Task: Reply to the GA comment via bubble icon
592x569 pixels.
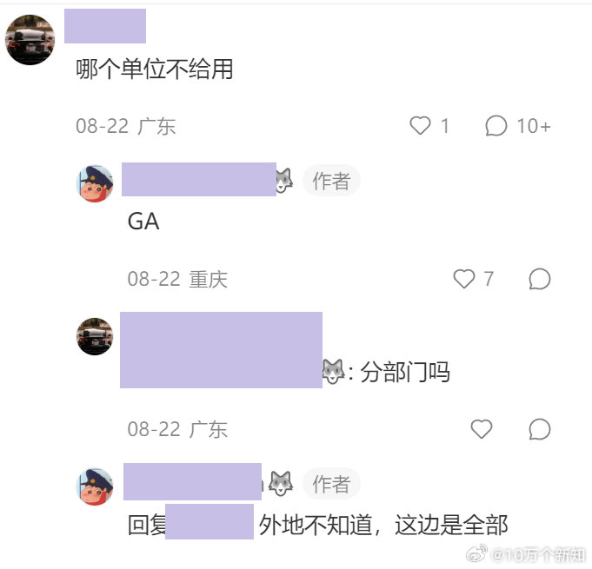Action: coord(540,279)
